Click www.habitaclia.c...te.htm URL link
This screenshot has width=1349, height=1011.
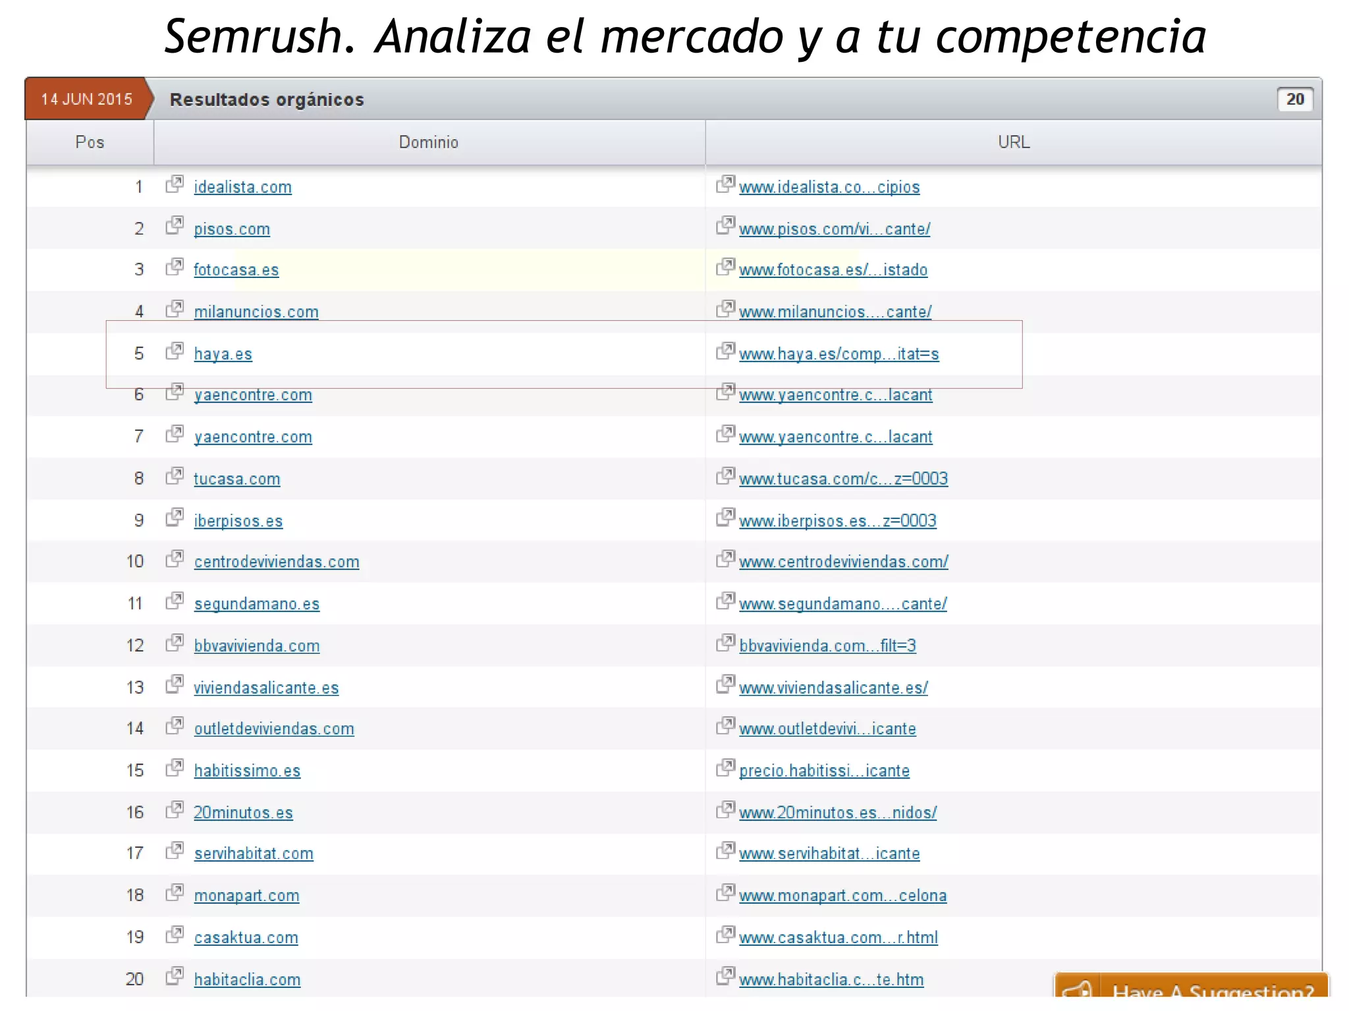(x=831, y=980)
